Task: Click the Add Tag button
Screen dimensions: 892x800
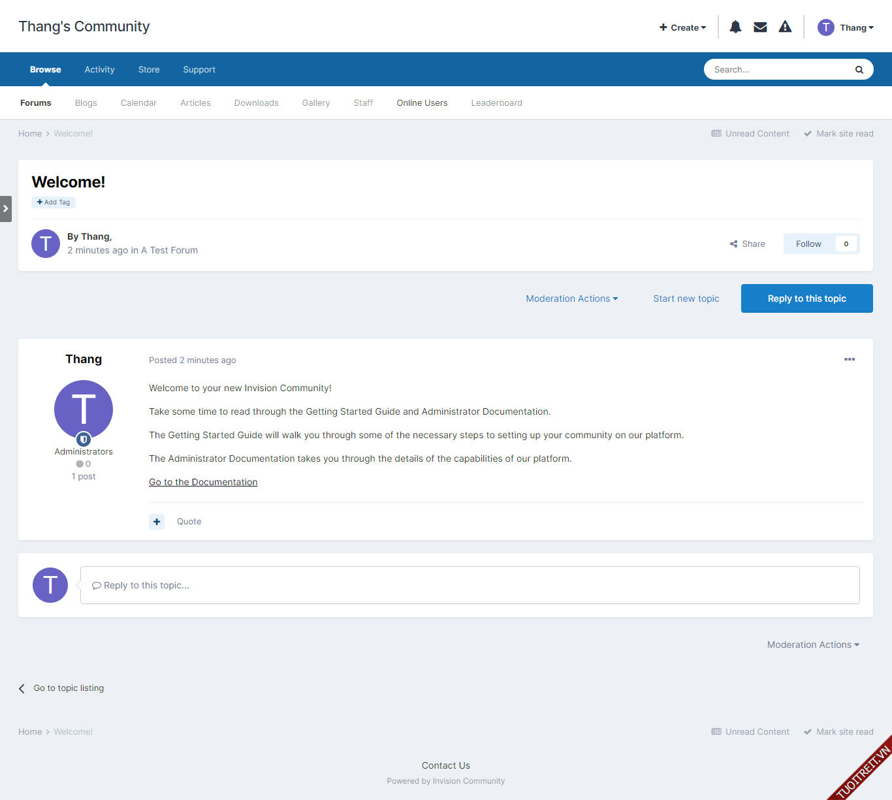Action: (54, 202)
